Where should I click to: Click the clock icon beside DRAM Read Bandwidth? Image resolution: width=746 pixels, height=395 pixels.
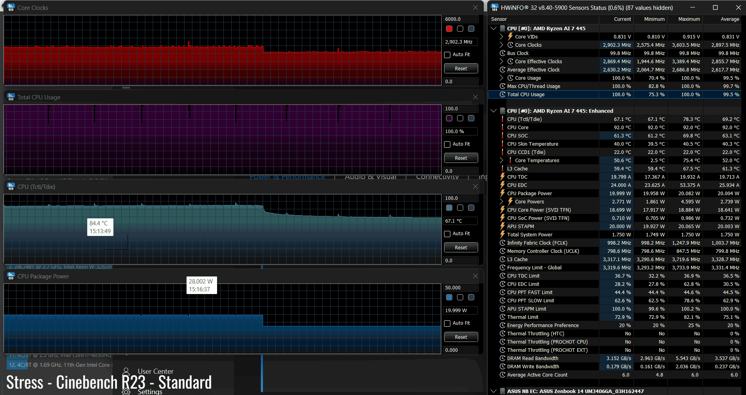pyautogui.click(x=502, y=358)
